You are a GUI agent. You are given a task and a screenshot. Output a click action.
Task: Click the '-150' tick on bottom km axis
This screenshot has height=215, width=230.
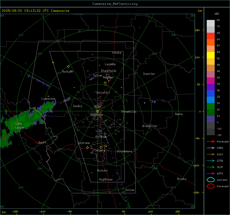(x=15, y=211)
